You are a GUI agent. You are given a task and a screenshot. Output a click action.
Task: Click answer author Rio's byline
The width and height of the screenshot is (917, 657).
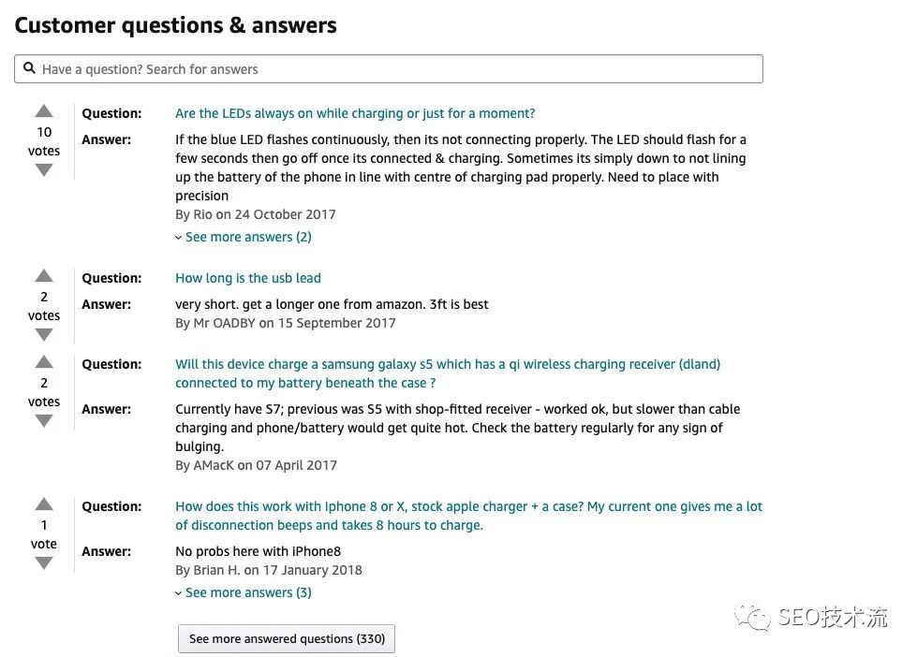(255, 214)
